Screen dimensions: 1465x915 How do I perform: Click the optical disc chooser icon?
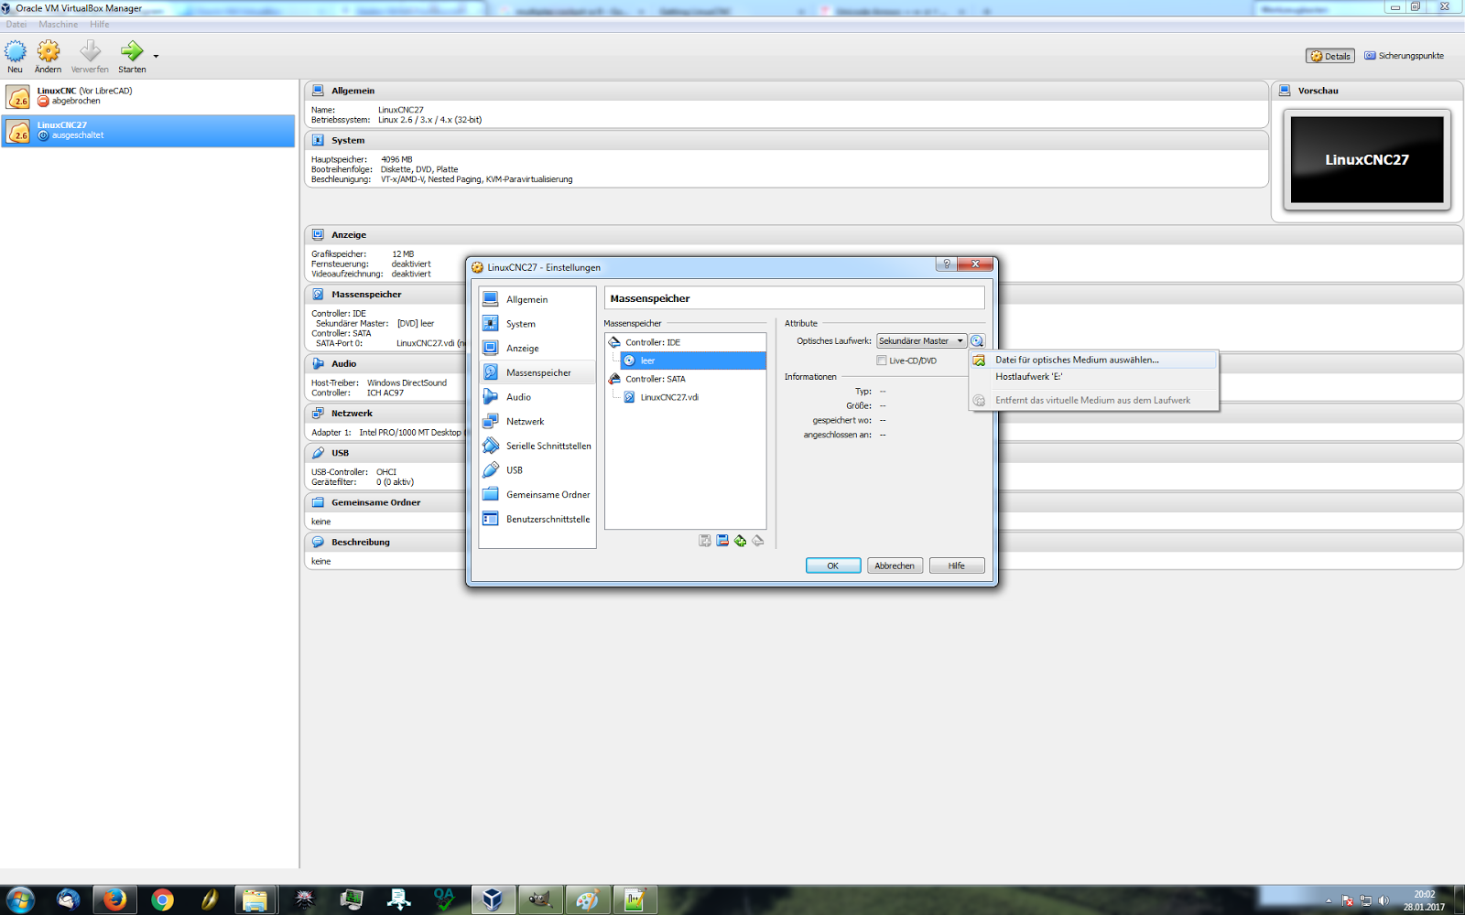pyautogui.click(x=977, y=341)
